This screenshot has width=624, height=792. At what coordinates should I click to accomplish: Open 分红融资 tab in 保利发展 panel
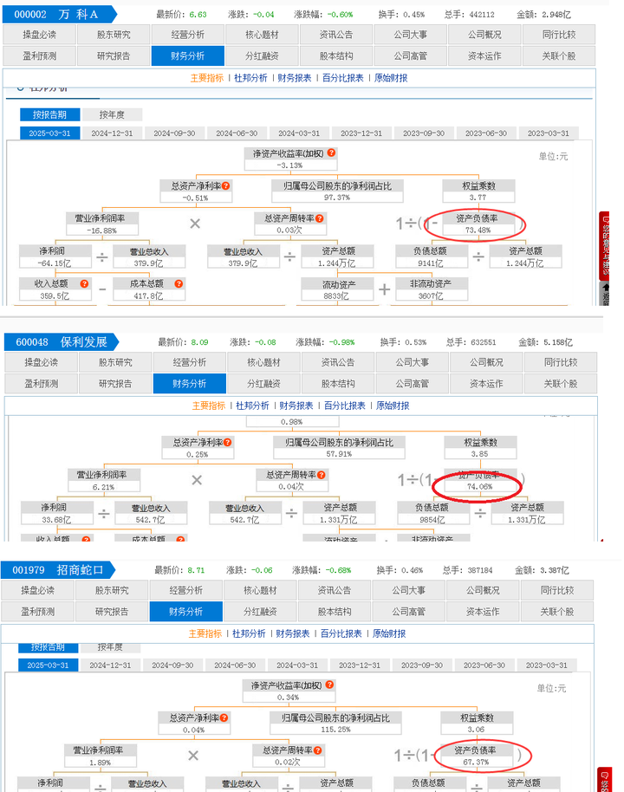coord(263,384)
